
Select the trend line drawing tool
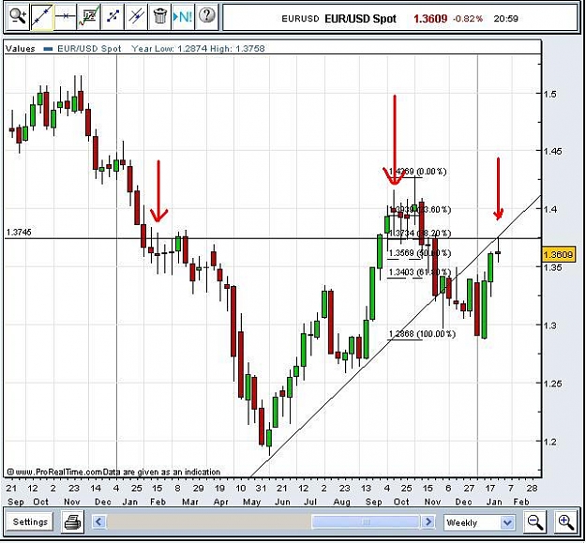pos(42,17)
